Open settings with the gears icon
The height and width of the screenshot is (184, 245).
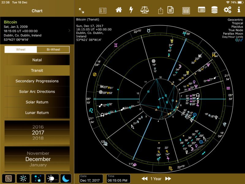[x=228, y=10]
